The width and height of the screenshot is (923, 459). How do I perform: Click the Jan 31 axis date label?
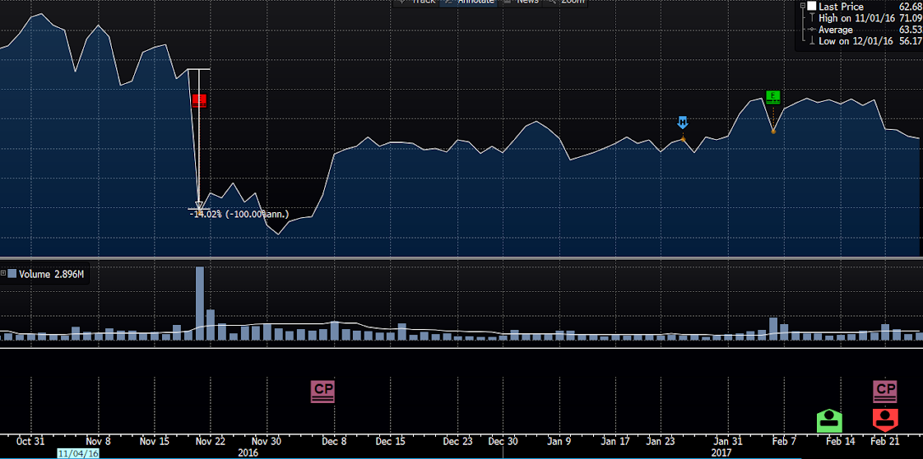(728, 442)
